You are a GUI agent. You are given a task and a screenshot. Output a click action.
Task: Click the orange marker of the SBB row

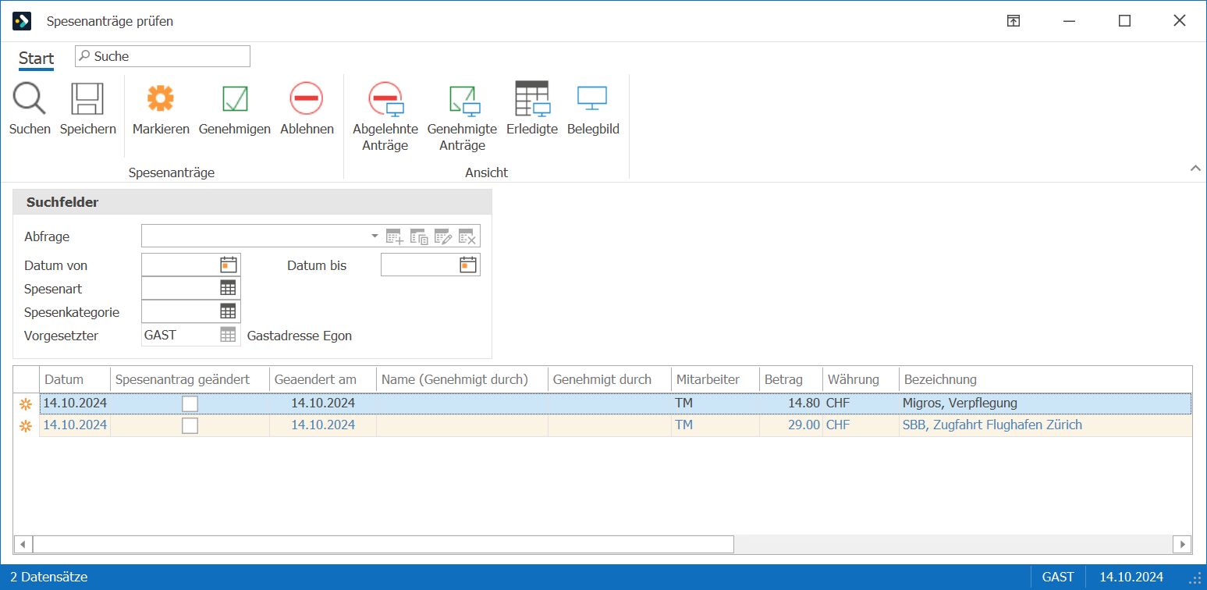(x=26, y=425)
